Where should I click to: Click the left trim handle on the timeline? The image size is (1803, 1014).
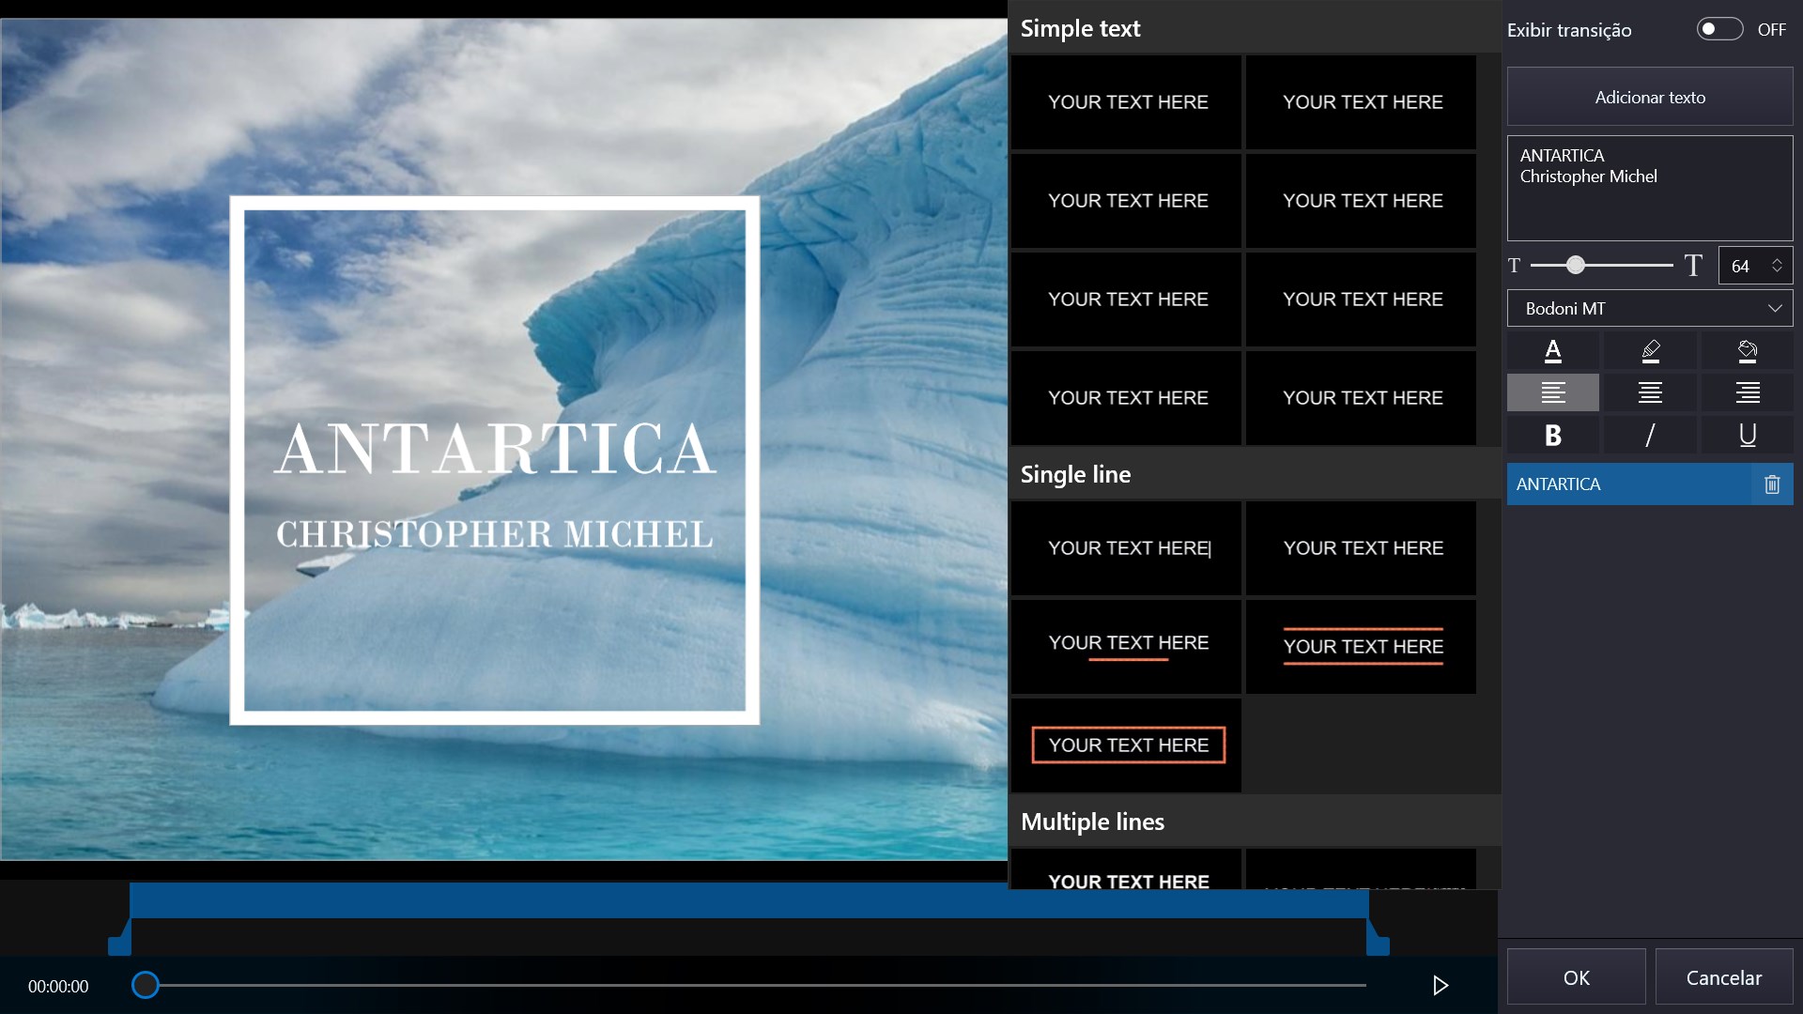[120, 937]
